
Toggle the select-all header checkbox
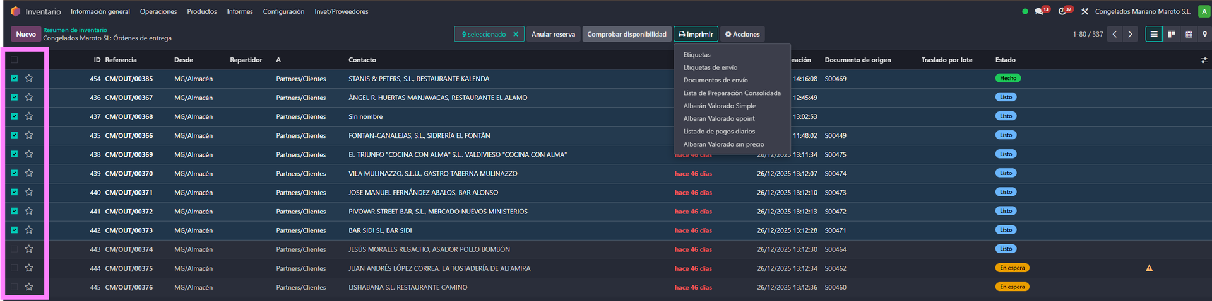(x=14, y=60)
